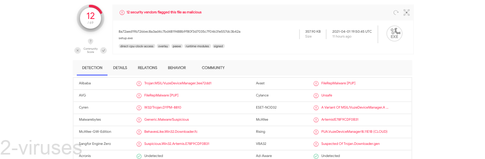Click the red alert icon in banner
The image size is (485, 159).
(x=122, y=13)
